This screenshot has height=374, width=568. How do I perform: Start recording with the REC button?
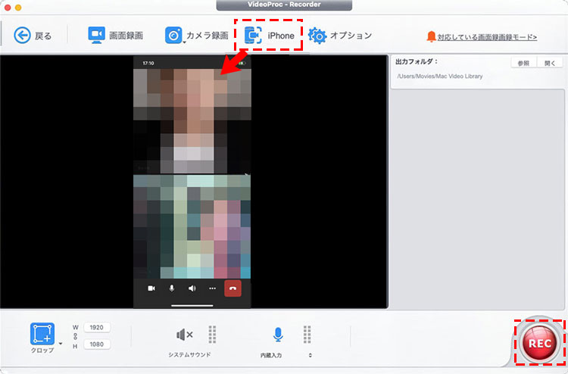coord(539,343)
